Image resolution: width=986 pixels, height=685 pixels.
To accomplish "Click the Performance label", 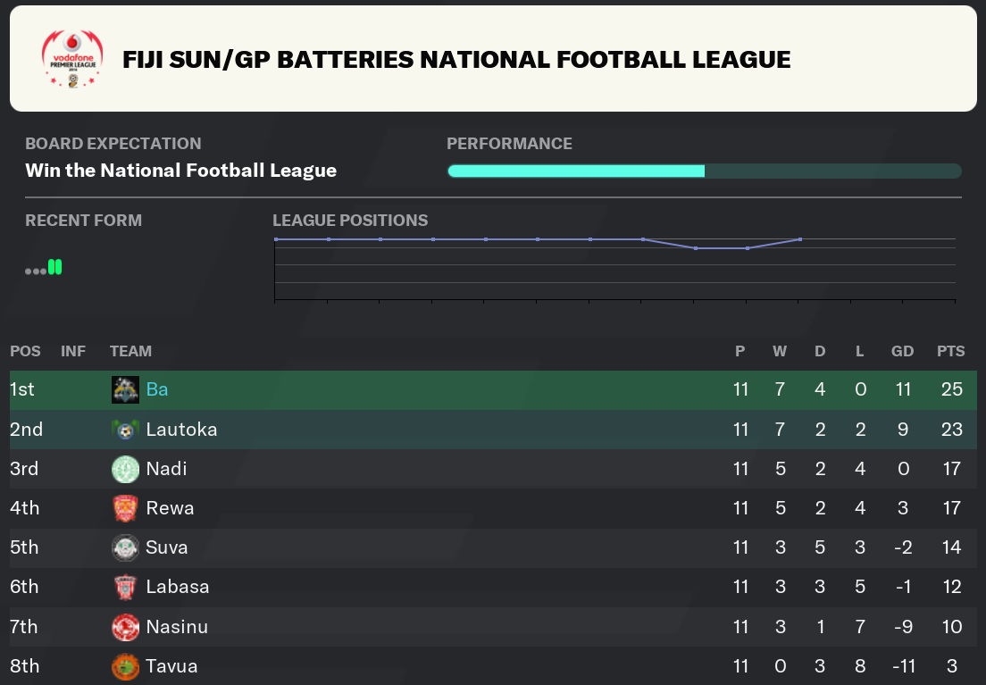I will click(509, 144).
